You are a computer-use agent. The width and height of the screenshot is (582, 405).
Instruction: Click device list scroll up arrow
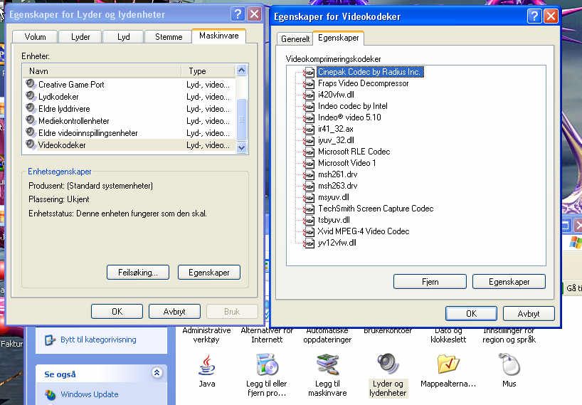pyautogui.click(x=242, y=70)
